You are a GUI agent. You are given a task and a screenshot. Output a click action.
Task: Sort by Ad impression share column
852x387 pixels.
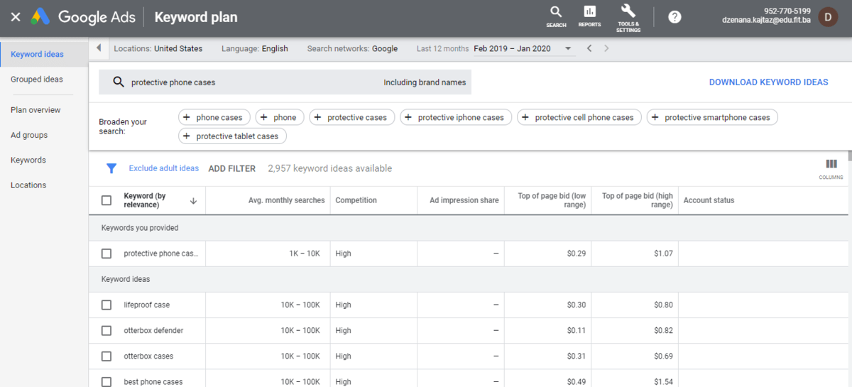pos(464,200)
